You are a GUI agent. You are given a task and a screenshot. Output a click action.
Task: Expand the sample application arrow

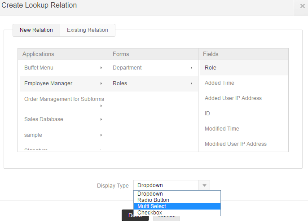pos(101,135)
